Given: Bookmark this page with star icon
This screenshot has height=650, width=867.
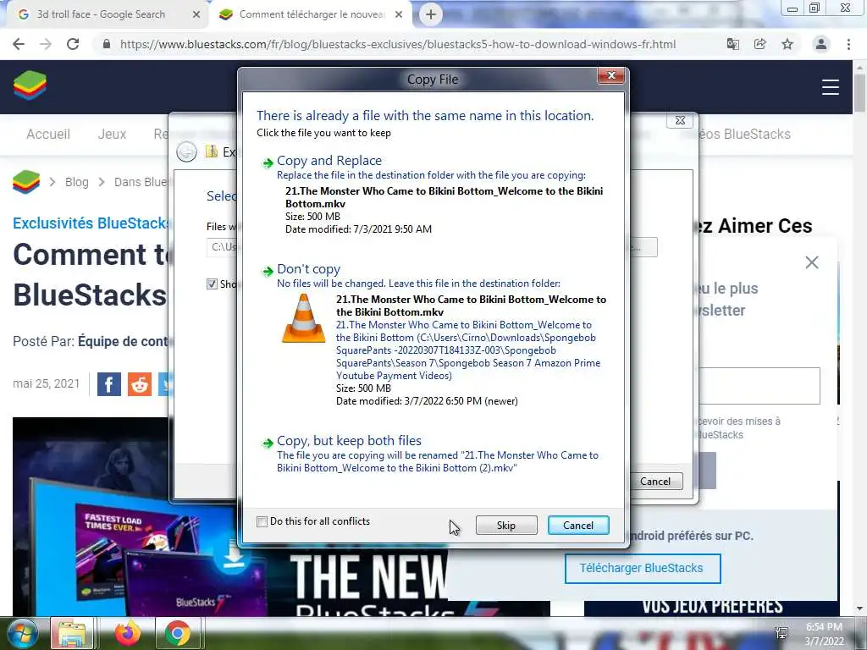Looking at the screenshot, I should pyautogui.click(x=787, y=44).
